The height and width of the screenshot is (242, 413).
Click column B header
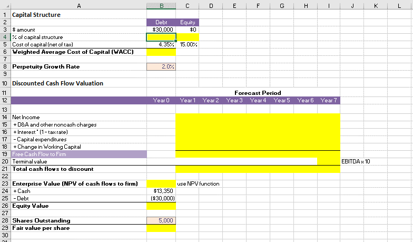tap(161, 6)
